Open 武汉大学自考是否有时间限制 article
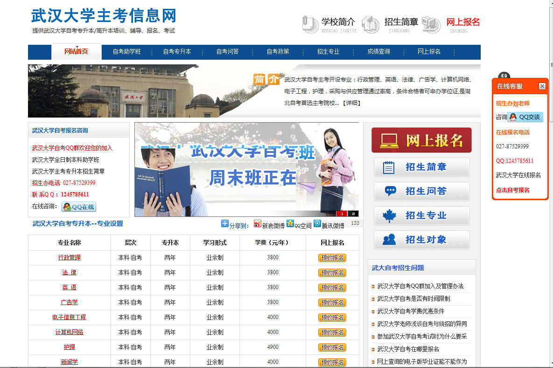This screenshot has width=553, height=368. click(413, 299)
